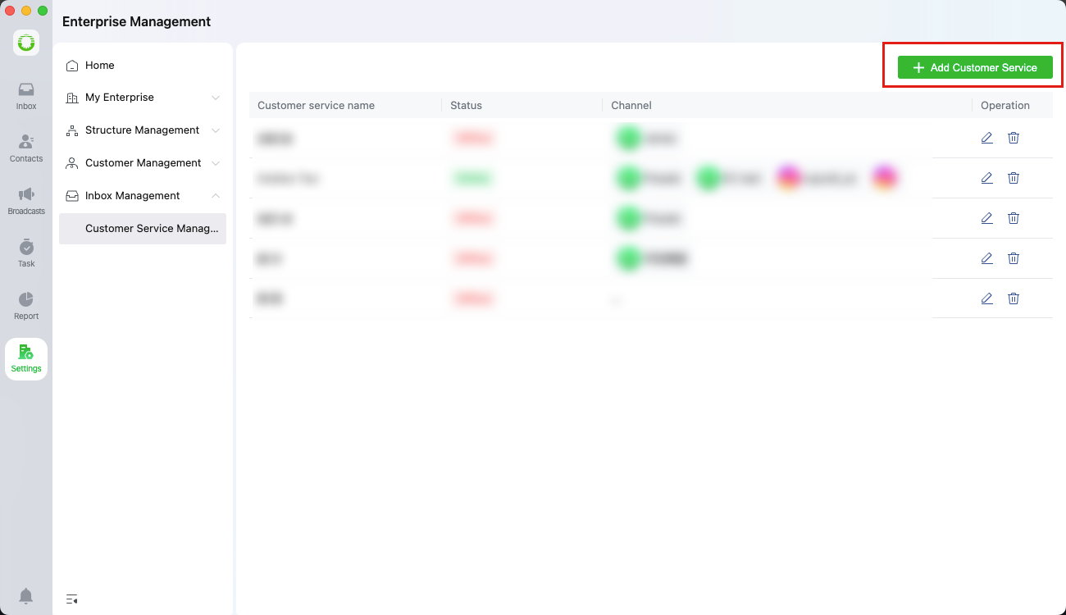Click the trash icon in the last row
Viewport: 1066px width, 615px height.
click(x=1014, y=298)
